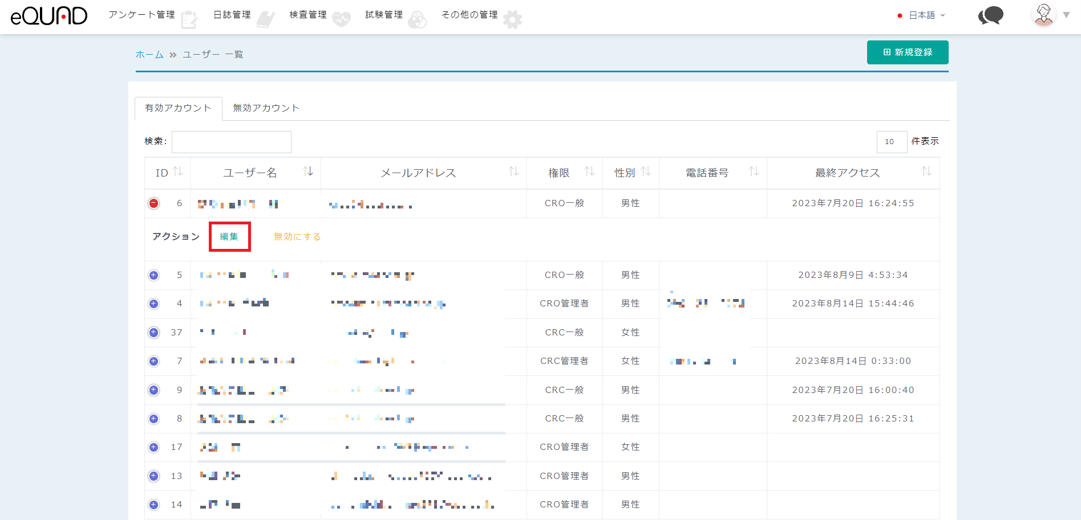Open the chat bubbles icon
The width and height of the screenshot is (1081, 520).
click(x=991, y=15)
